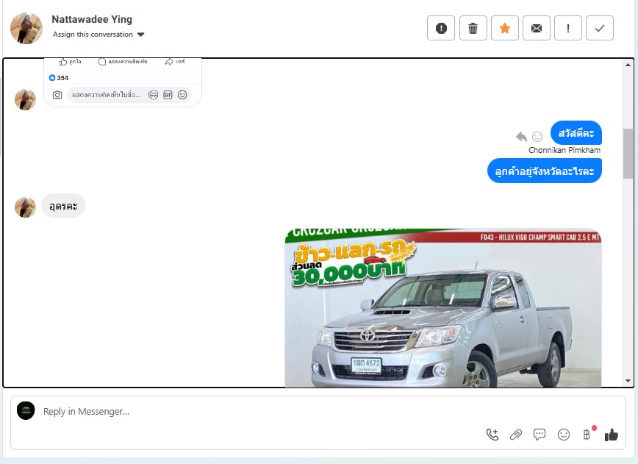Image resolution: width=638 pixels, height=464 pixels.
Task: Send a thumbs-up like
Action: pos(611,435)
